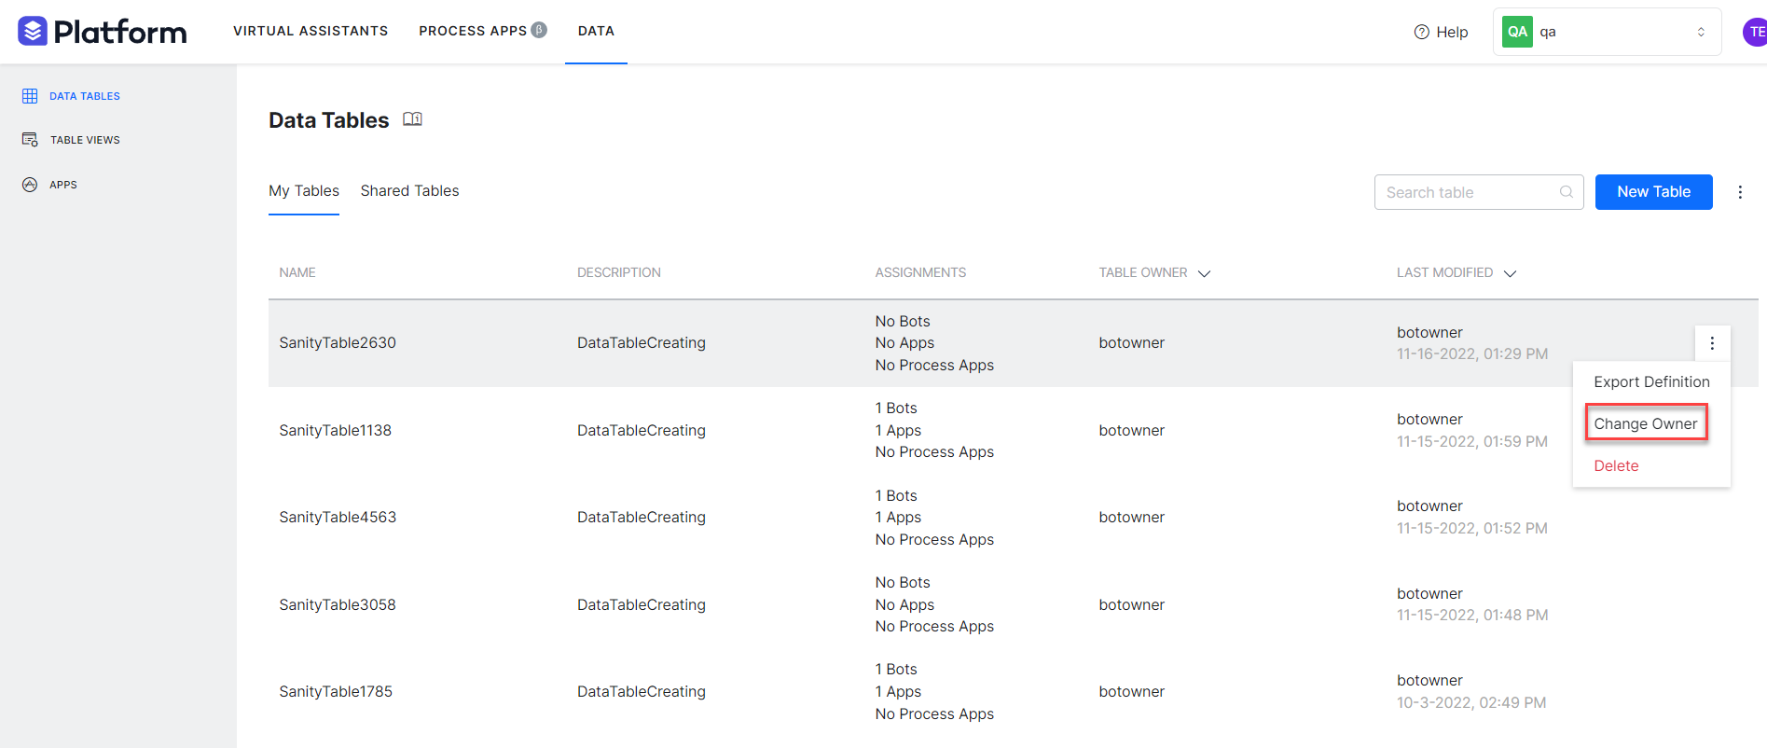Open the Virtual Assistants top navigation tab

click(311, 31)
